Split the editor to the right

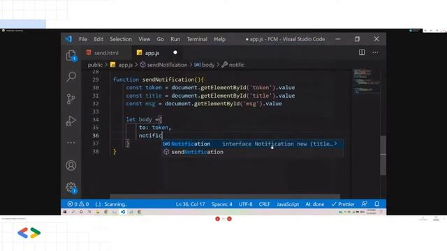(362, 52)
